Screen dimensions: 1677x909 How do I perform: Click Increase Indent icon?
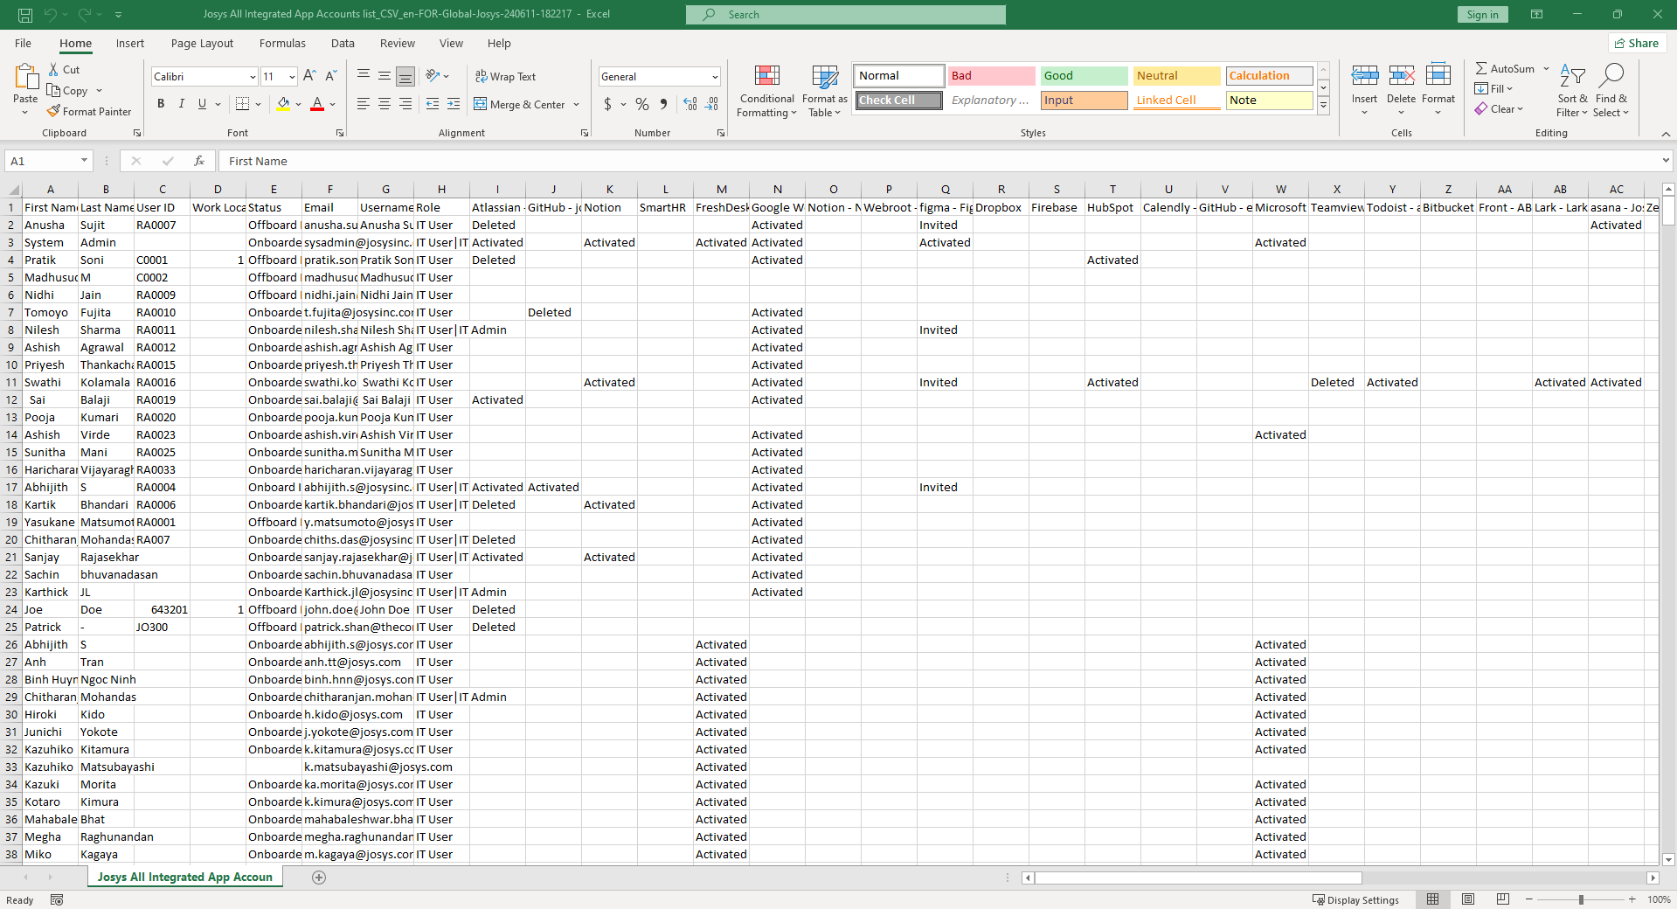coord(454,104)
